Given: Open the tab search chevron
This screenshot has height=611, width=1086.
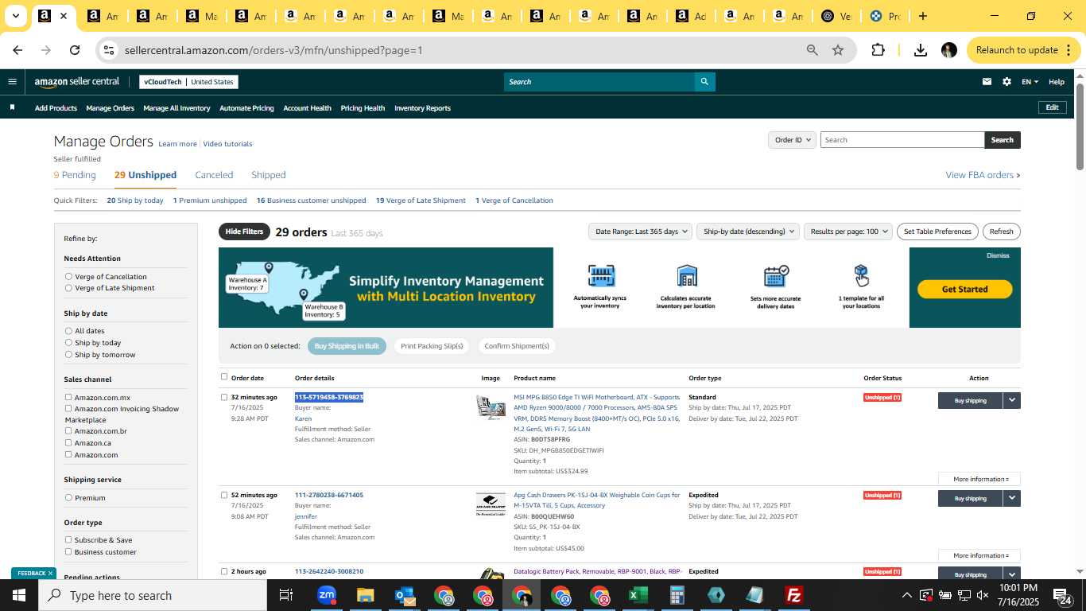Looking at the screenshot, I should (x=15, y=16).
